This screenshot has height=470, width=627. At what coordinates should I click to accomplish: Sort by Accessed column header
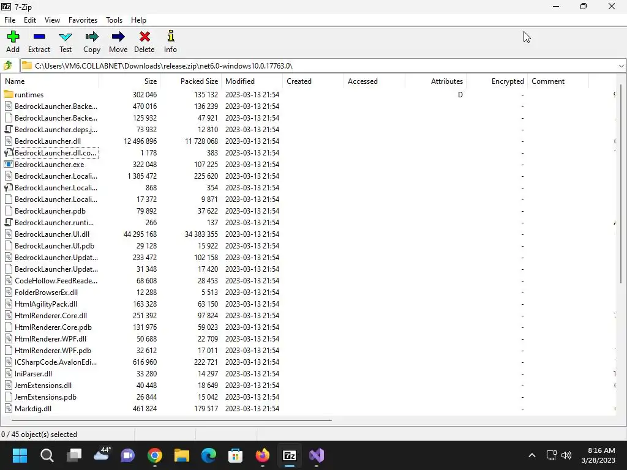tap(374, 81)
